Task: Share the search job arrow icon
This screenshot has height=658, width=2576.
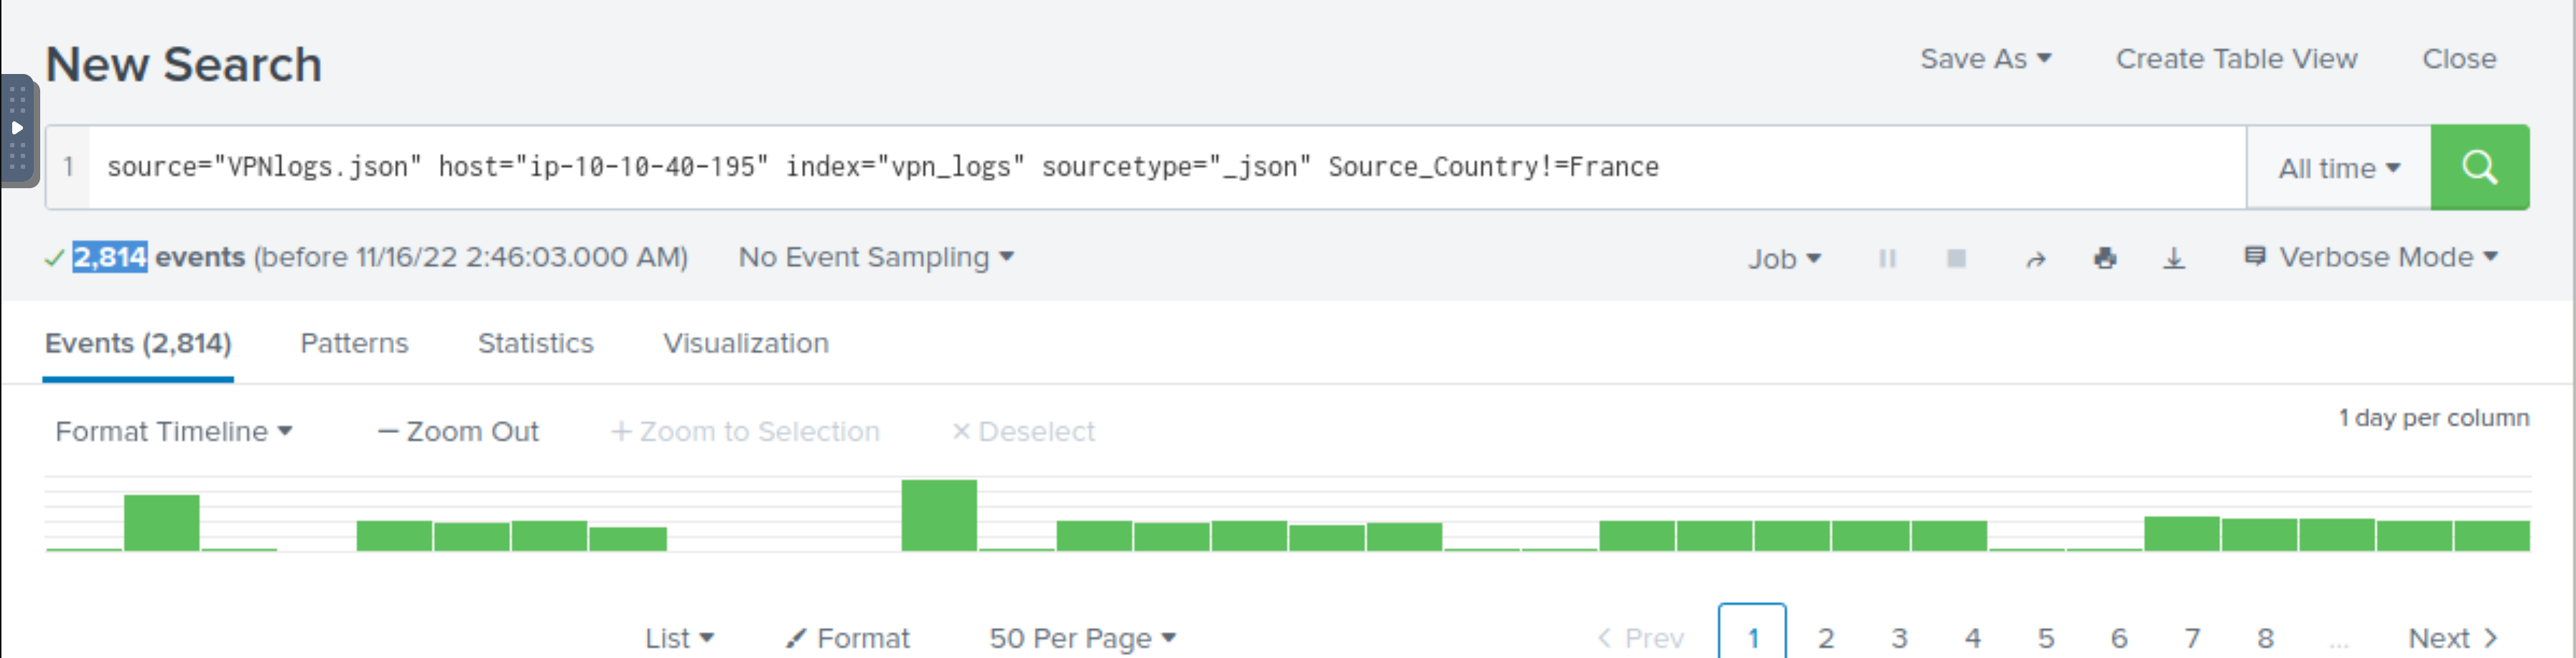Action: (2035, 260)
